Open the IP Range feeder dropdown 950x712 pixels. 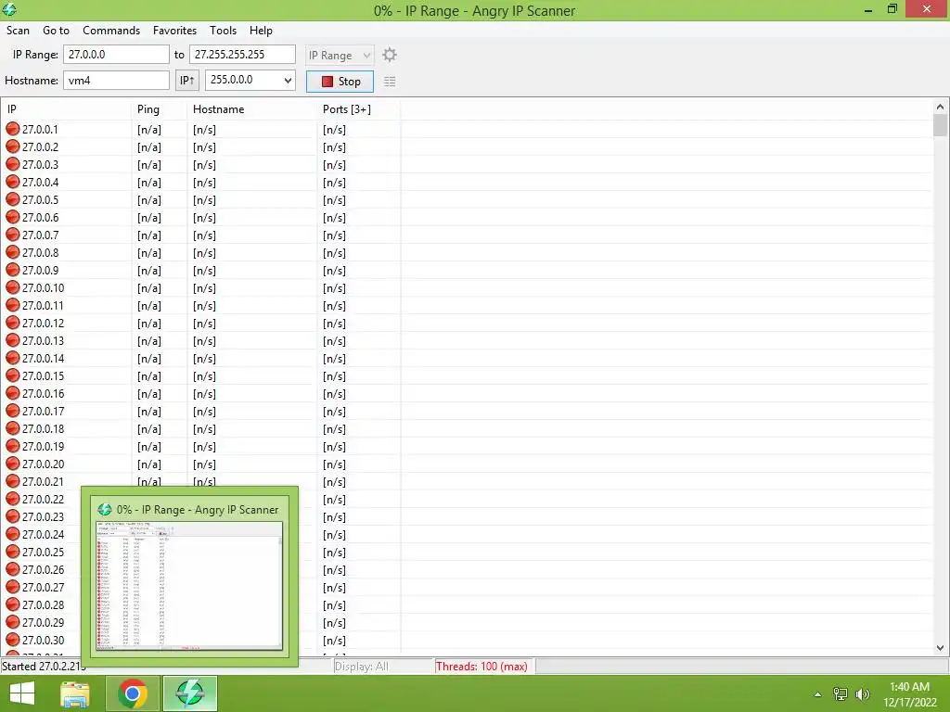pos(340,55)
